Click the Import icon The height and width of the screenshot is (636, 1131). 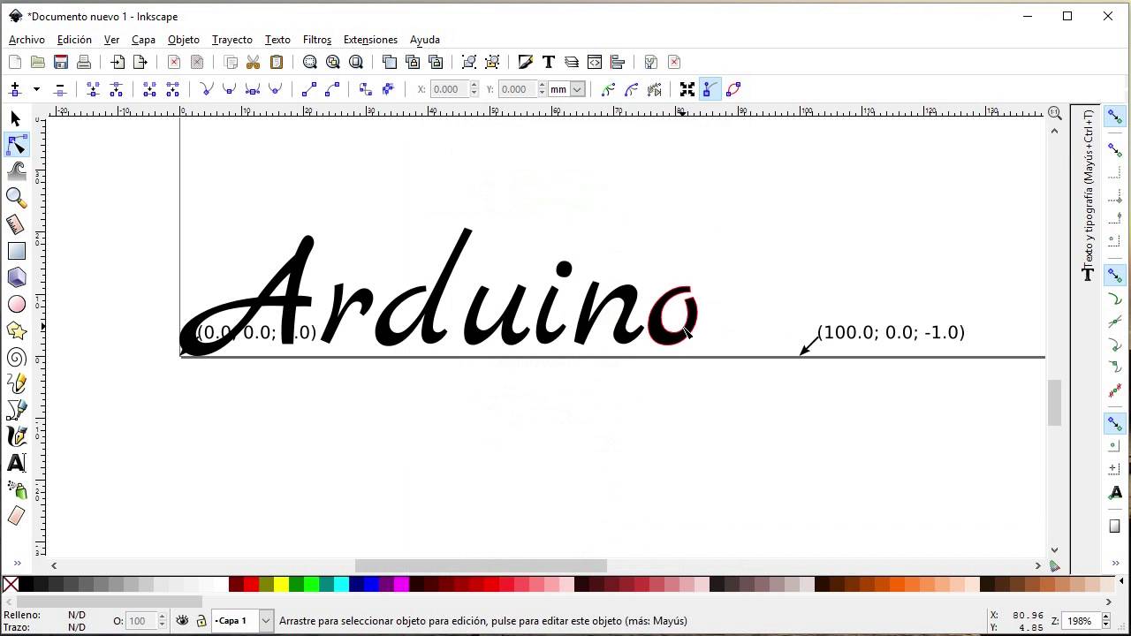[118, 62]
